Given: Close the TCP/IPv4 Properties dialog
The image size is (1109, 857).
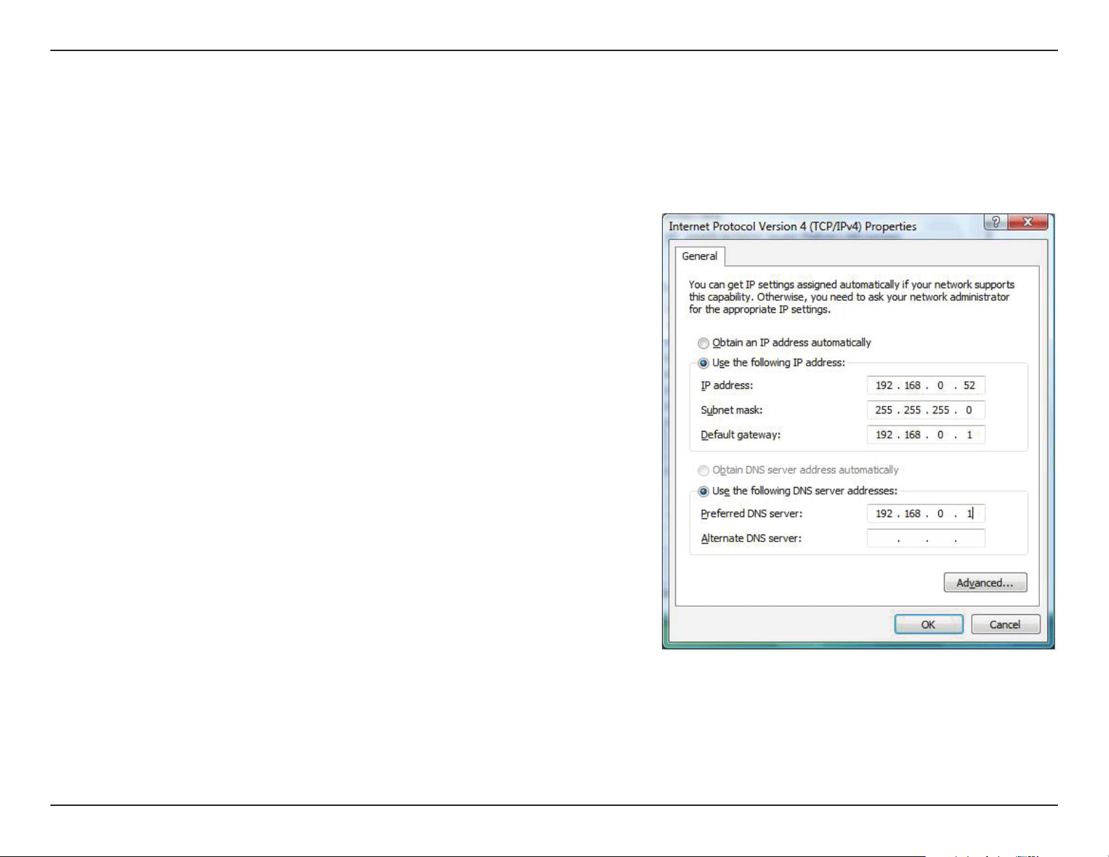Looking at the screenshot, I should (1028, 222).
